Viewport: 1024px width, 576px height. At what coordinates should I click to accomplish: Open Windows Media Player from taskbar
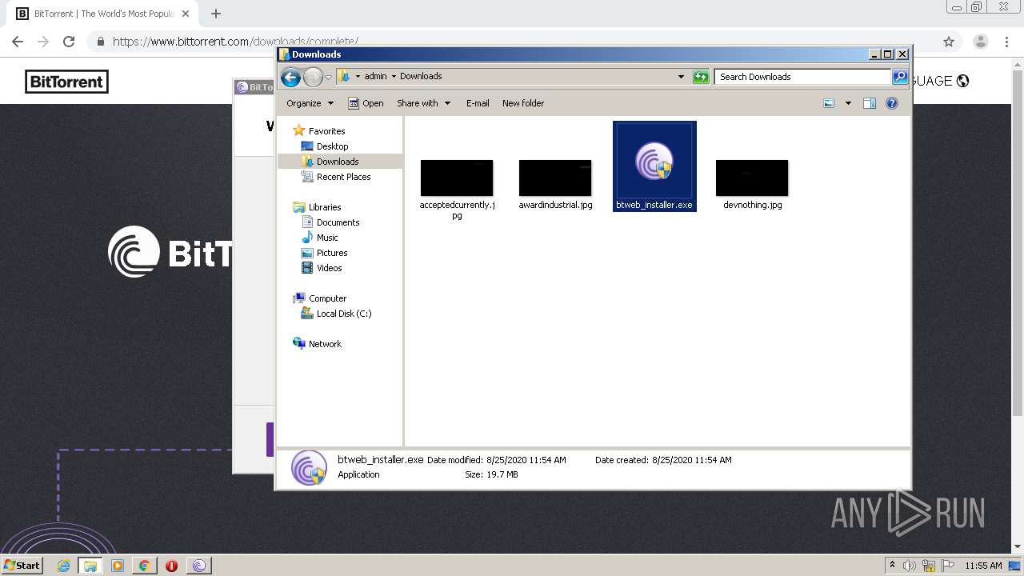pyautogui.click(x=118, y=566)
